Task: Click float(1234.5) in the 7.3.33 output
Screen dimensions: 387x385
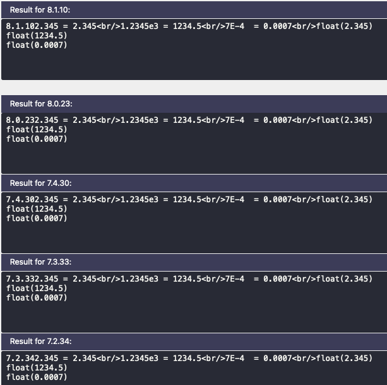Action: tap(37, 288)
